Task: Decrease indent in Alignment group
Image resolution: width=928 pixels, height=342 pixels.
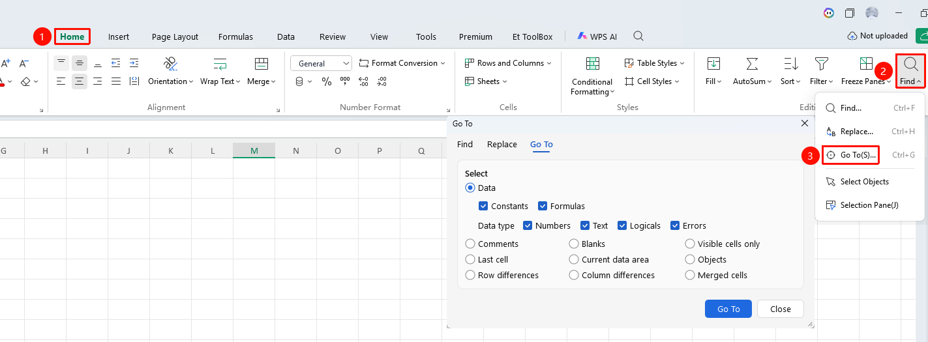Action: click(116, 63)
